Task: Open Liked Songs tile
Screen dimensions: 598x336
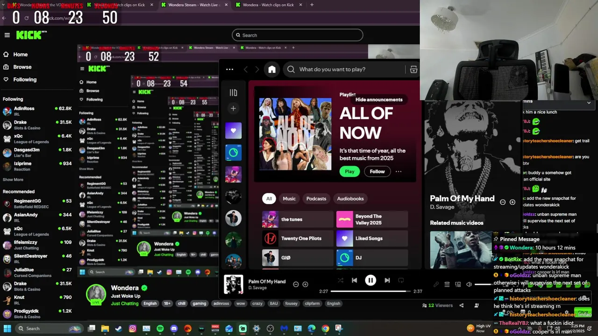Action: coord(372,238)
